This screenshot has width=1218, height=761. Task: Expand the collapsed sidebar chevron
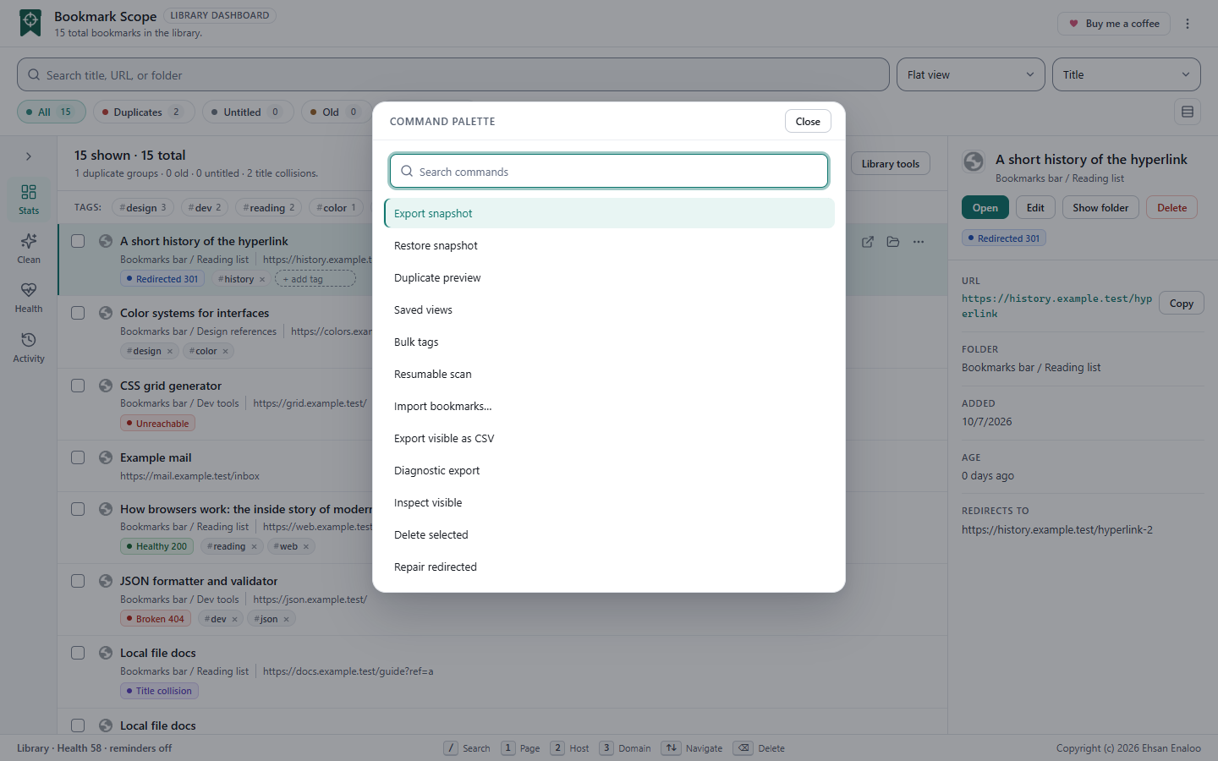coord(29,156)
